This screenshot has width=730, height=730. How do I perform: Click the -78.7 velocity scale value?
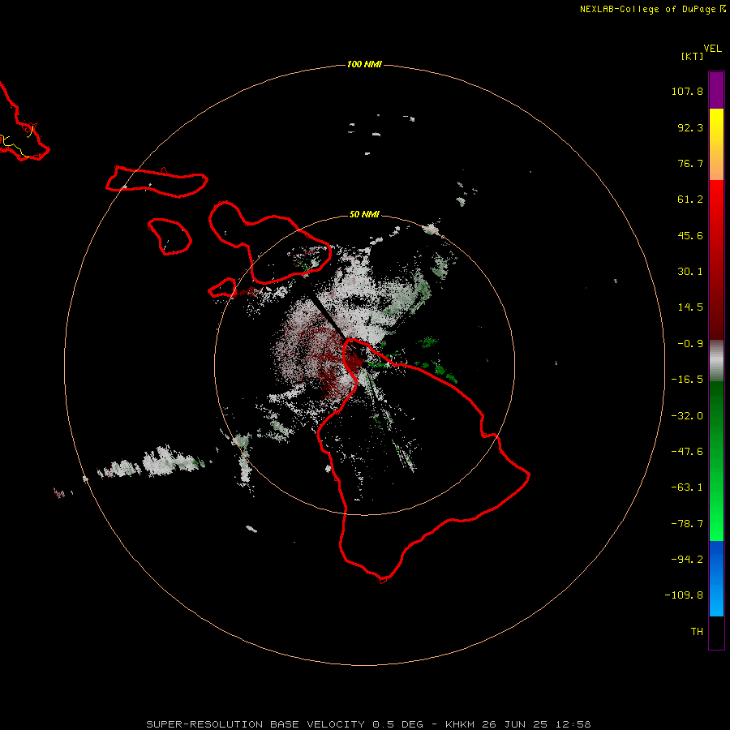click(x=687, y=524)
